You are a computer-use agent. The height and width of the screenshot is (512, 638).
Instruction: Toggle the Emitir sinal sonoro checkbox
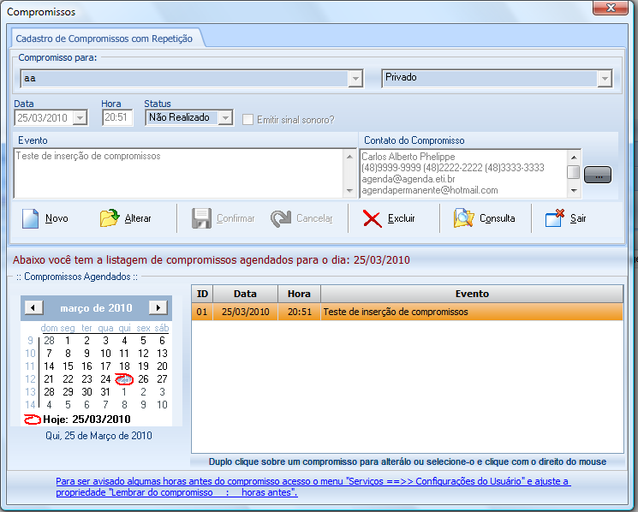click(247, 120)
